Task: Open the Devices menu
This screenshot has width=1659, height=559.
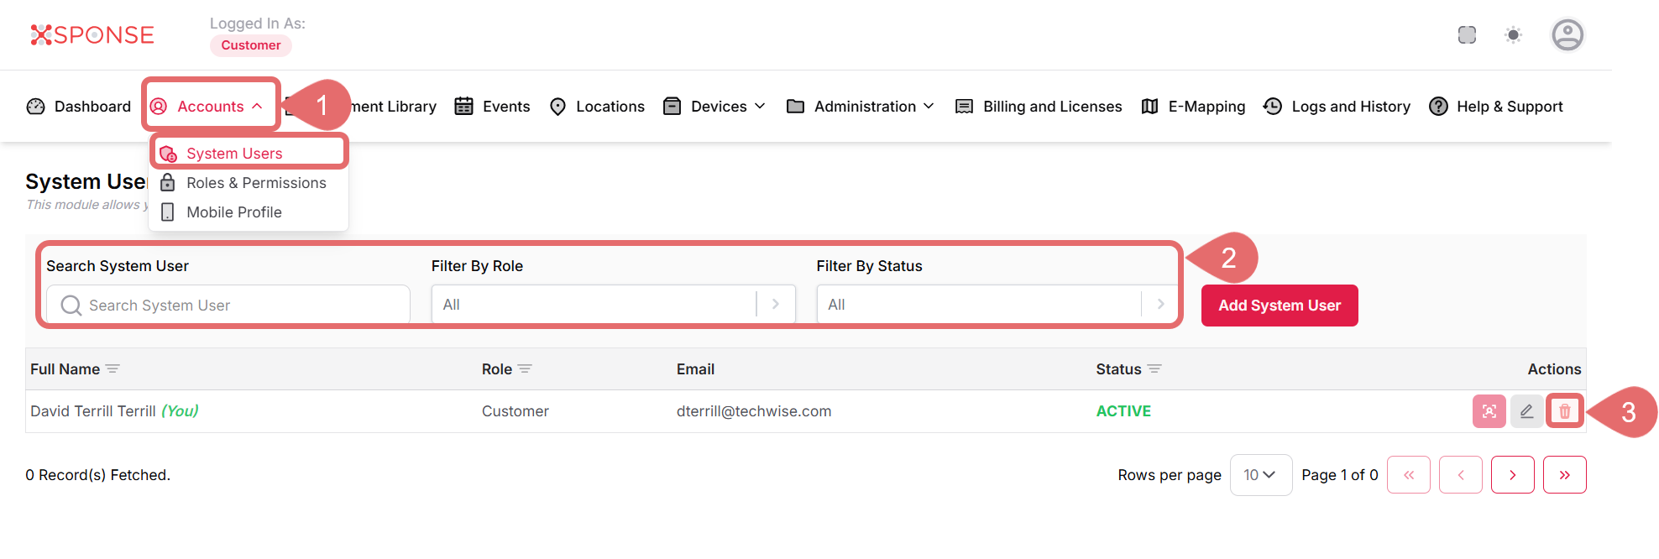Action: tap(715, 107)
